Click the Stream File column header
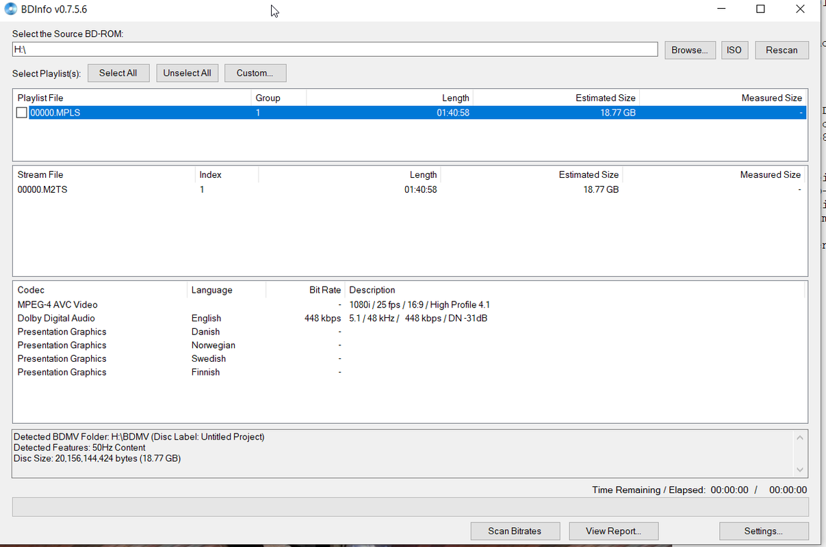 104,174
